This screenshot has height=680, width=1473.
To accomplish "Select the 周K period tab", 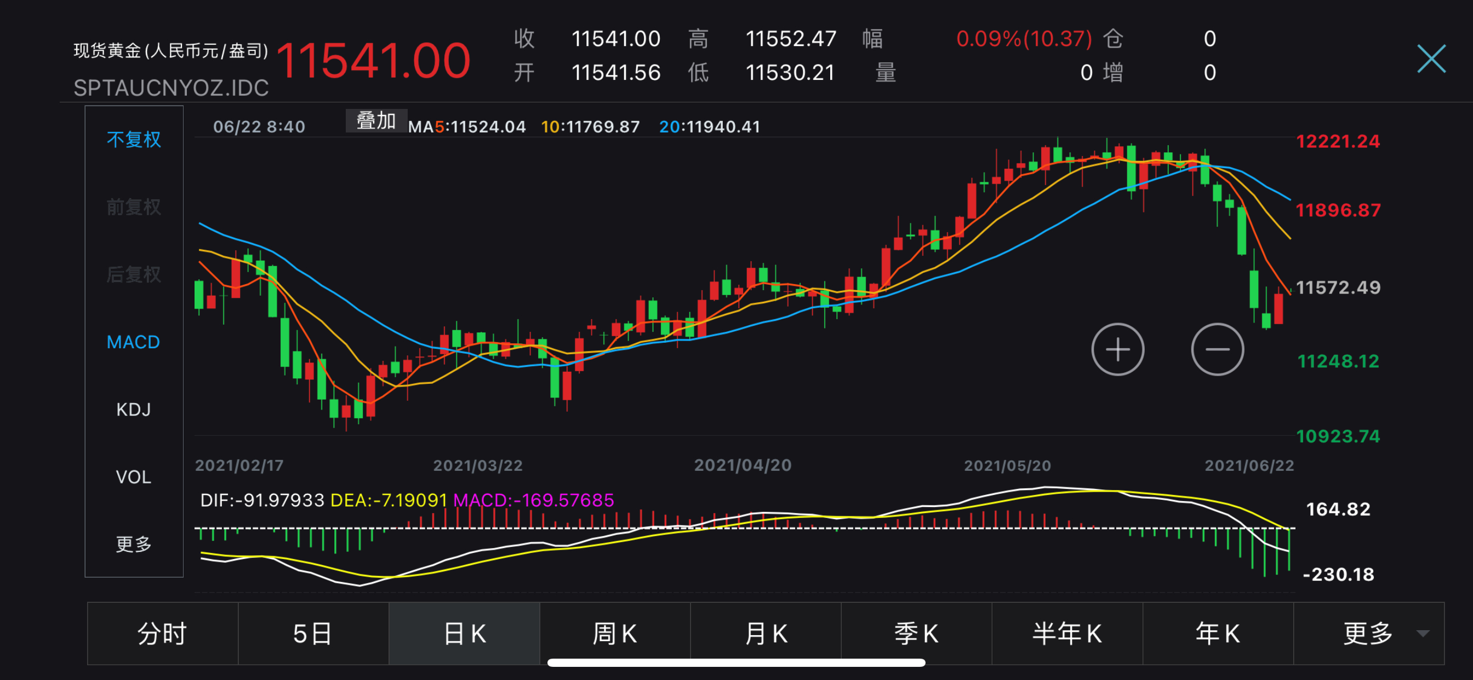I will 615,633.
